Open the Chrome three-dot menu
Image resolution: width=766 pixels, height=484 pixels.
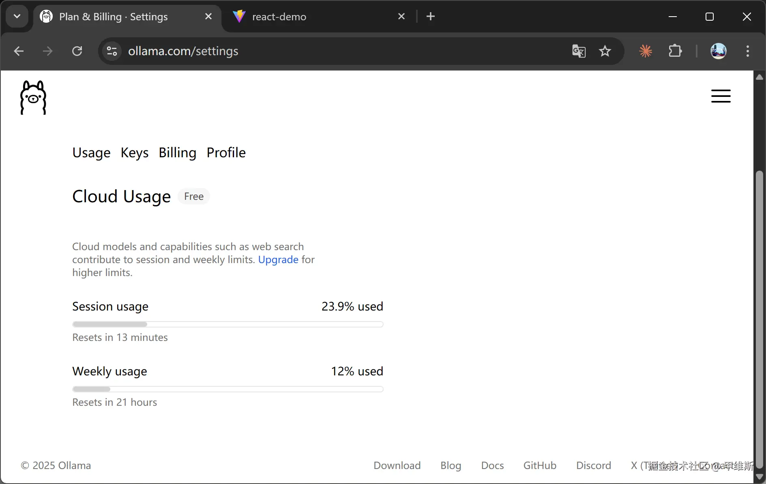point(747,51)
